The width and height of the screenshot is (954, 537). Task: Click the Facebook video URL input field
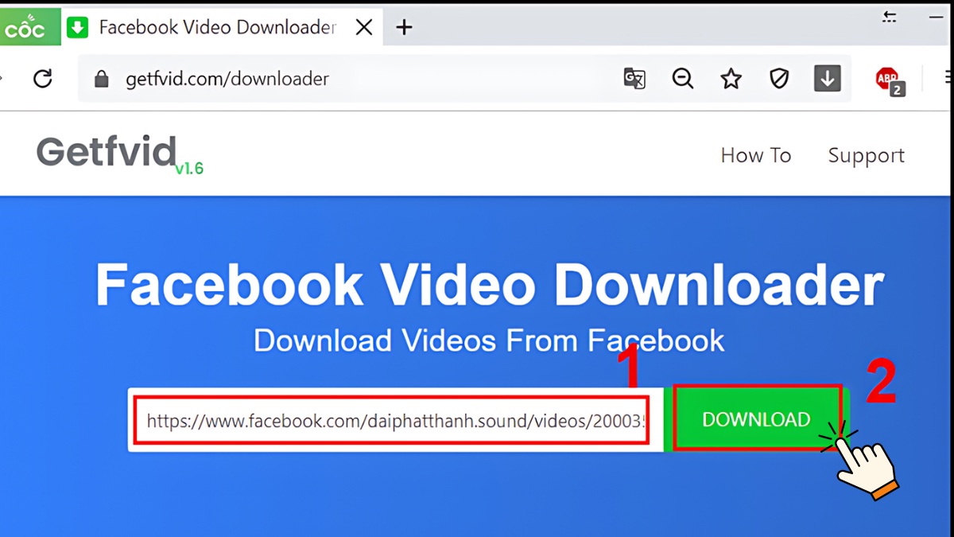click(392, 420)
